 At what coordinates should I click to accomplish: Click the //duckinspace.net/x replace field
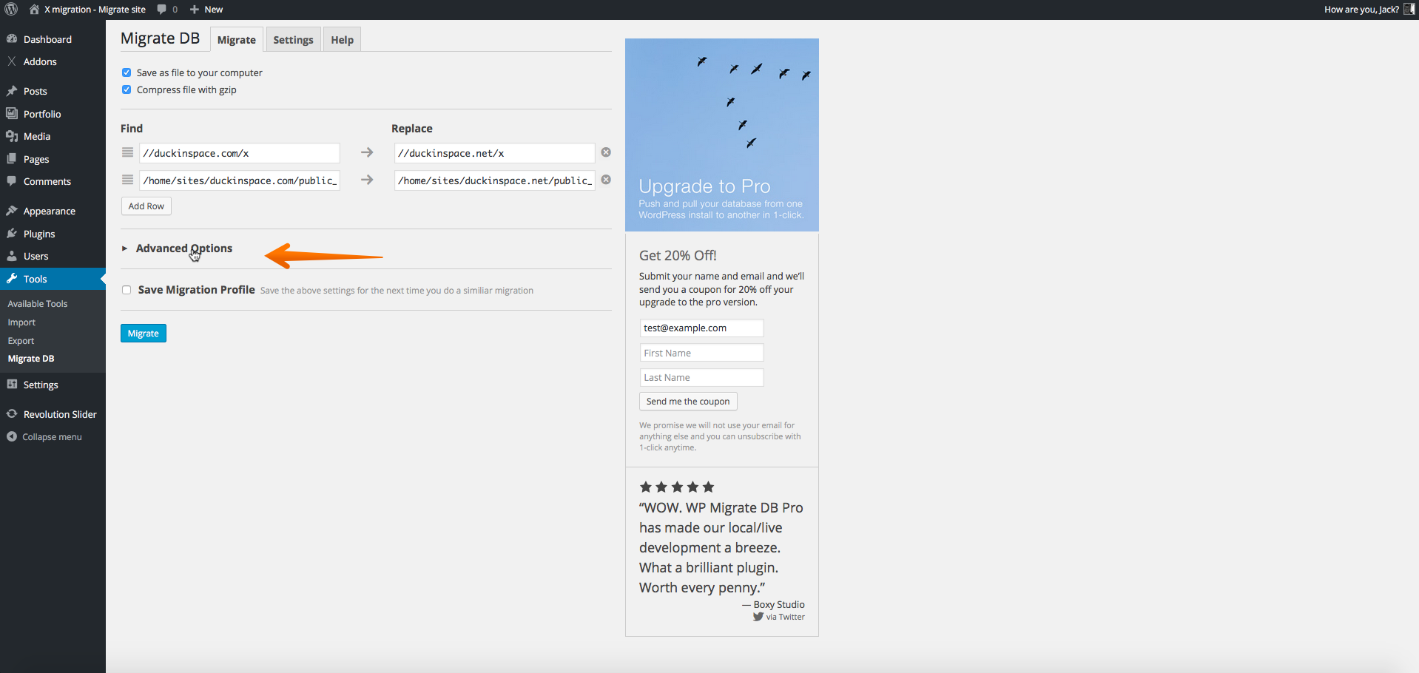coord(494,153)
